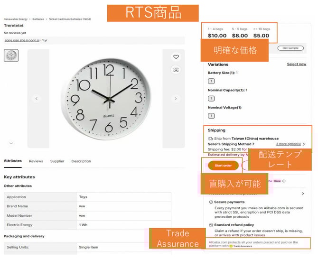318x259 pixels.
Task: Show next product image with right arrow
Action: point(176,99)
